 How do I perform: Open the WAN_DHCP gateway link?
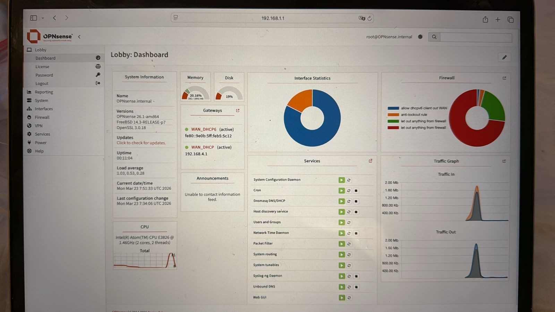(x=203, y=147)
